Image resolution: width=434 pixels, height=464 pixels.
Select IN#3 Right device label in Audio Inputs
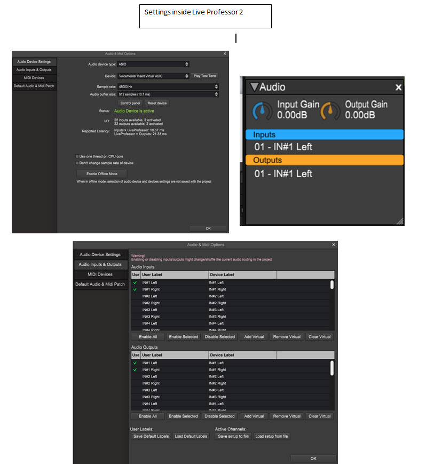click(x=217, y=317)
